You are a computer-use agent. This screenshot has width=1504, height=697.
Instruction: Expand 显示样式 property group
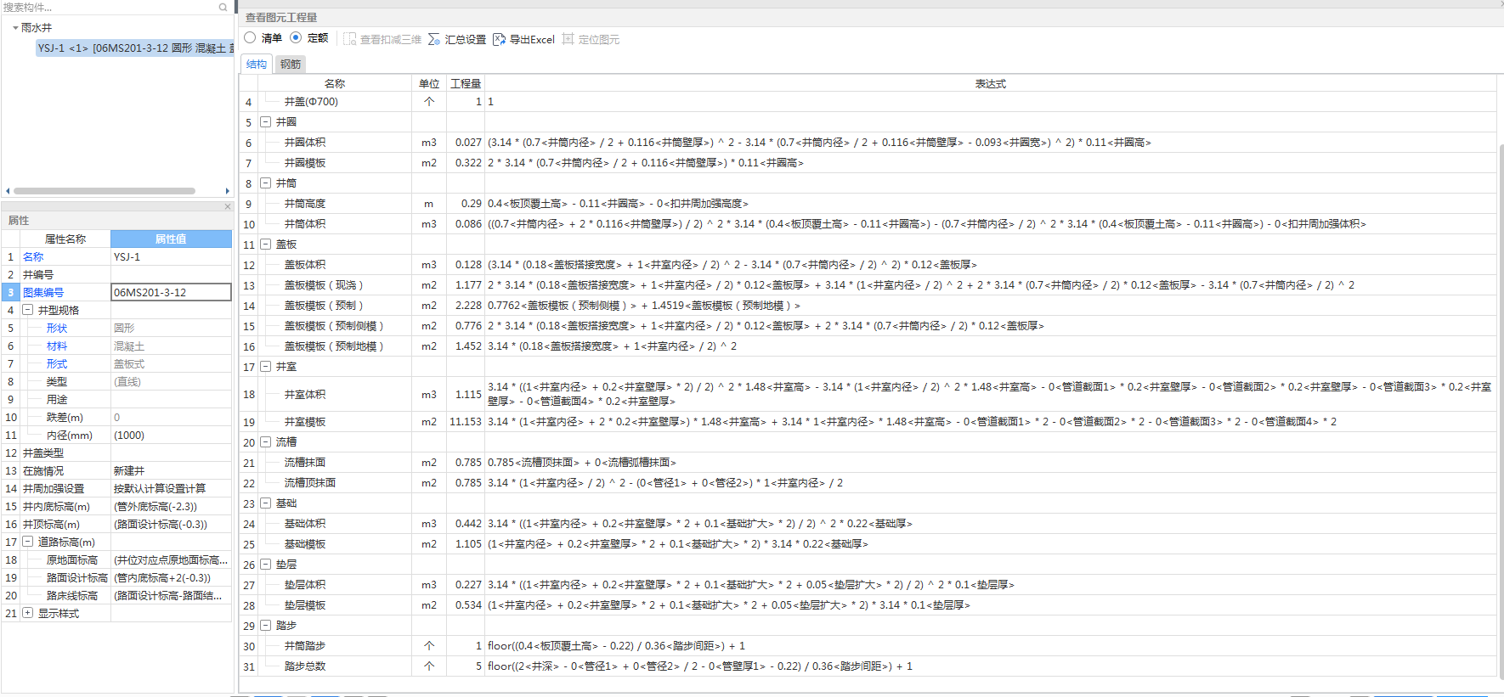pos(28,613)
